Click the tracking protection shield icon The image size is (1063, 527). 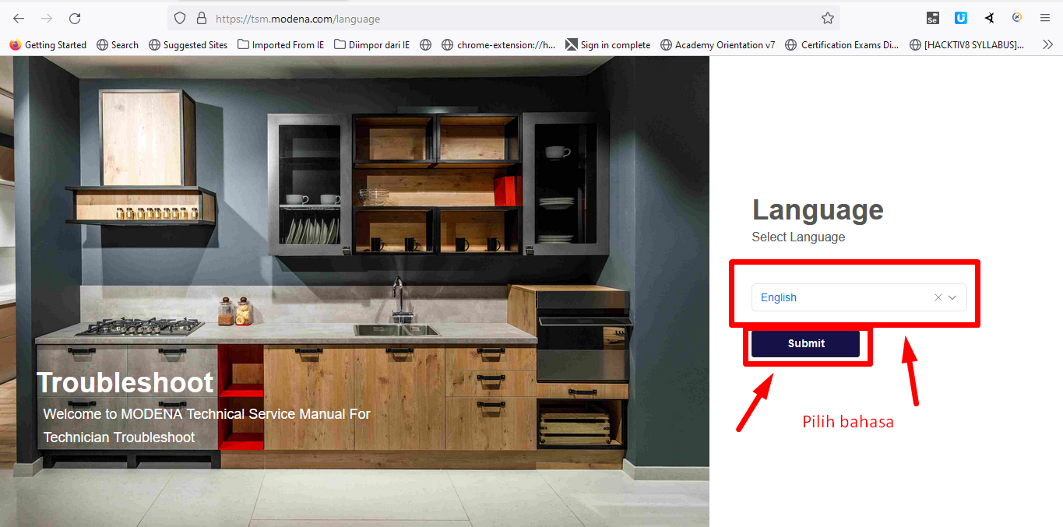coord(180,18)
